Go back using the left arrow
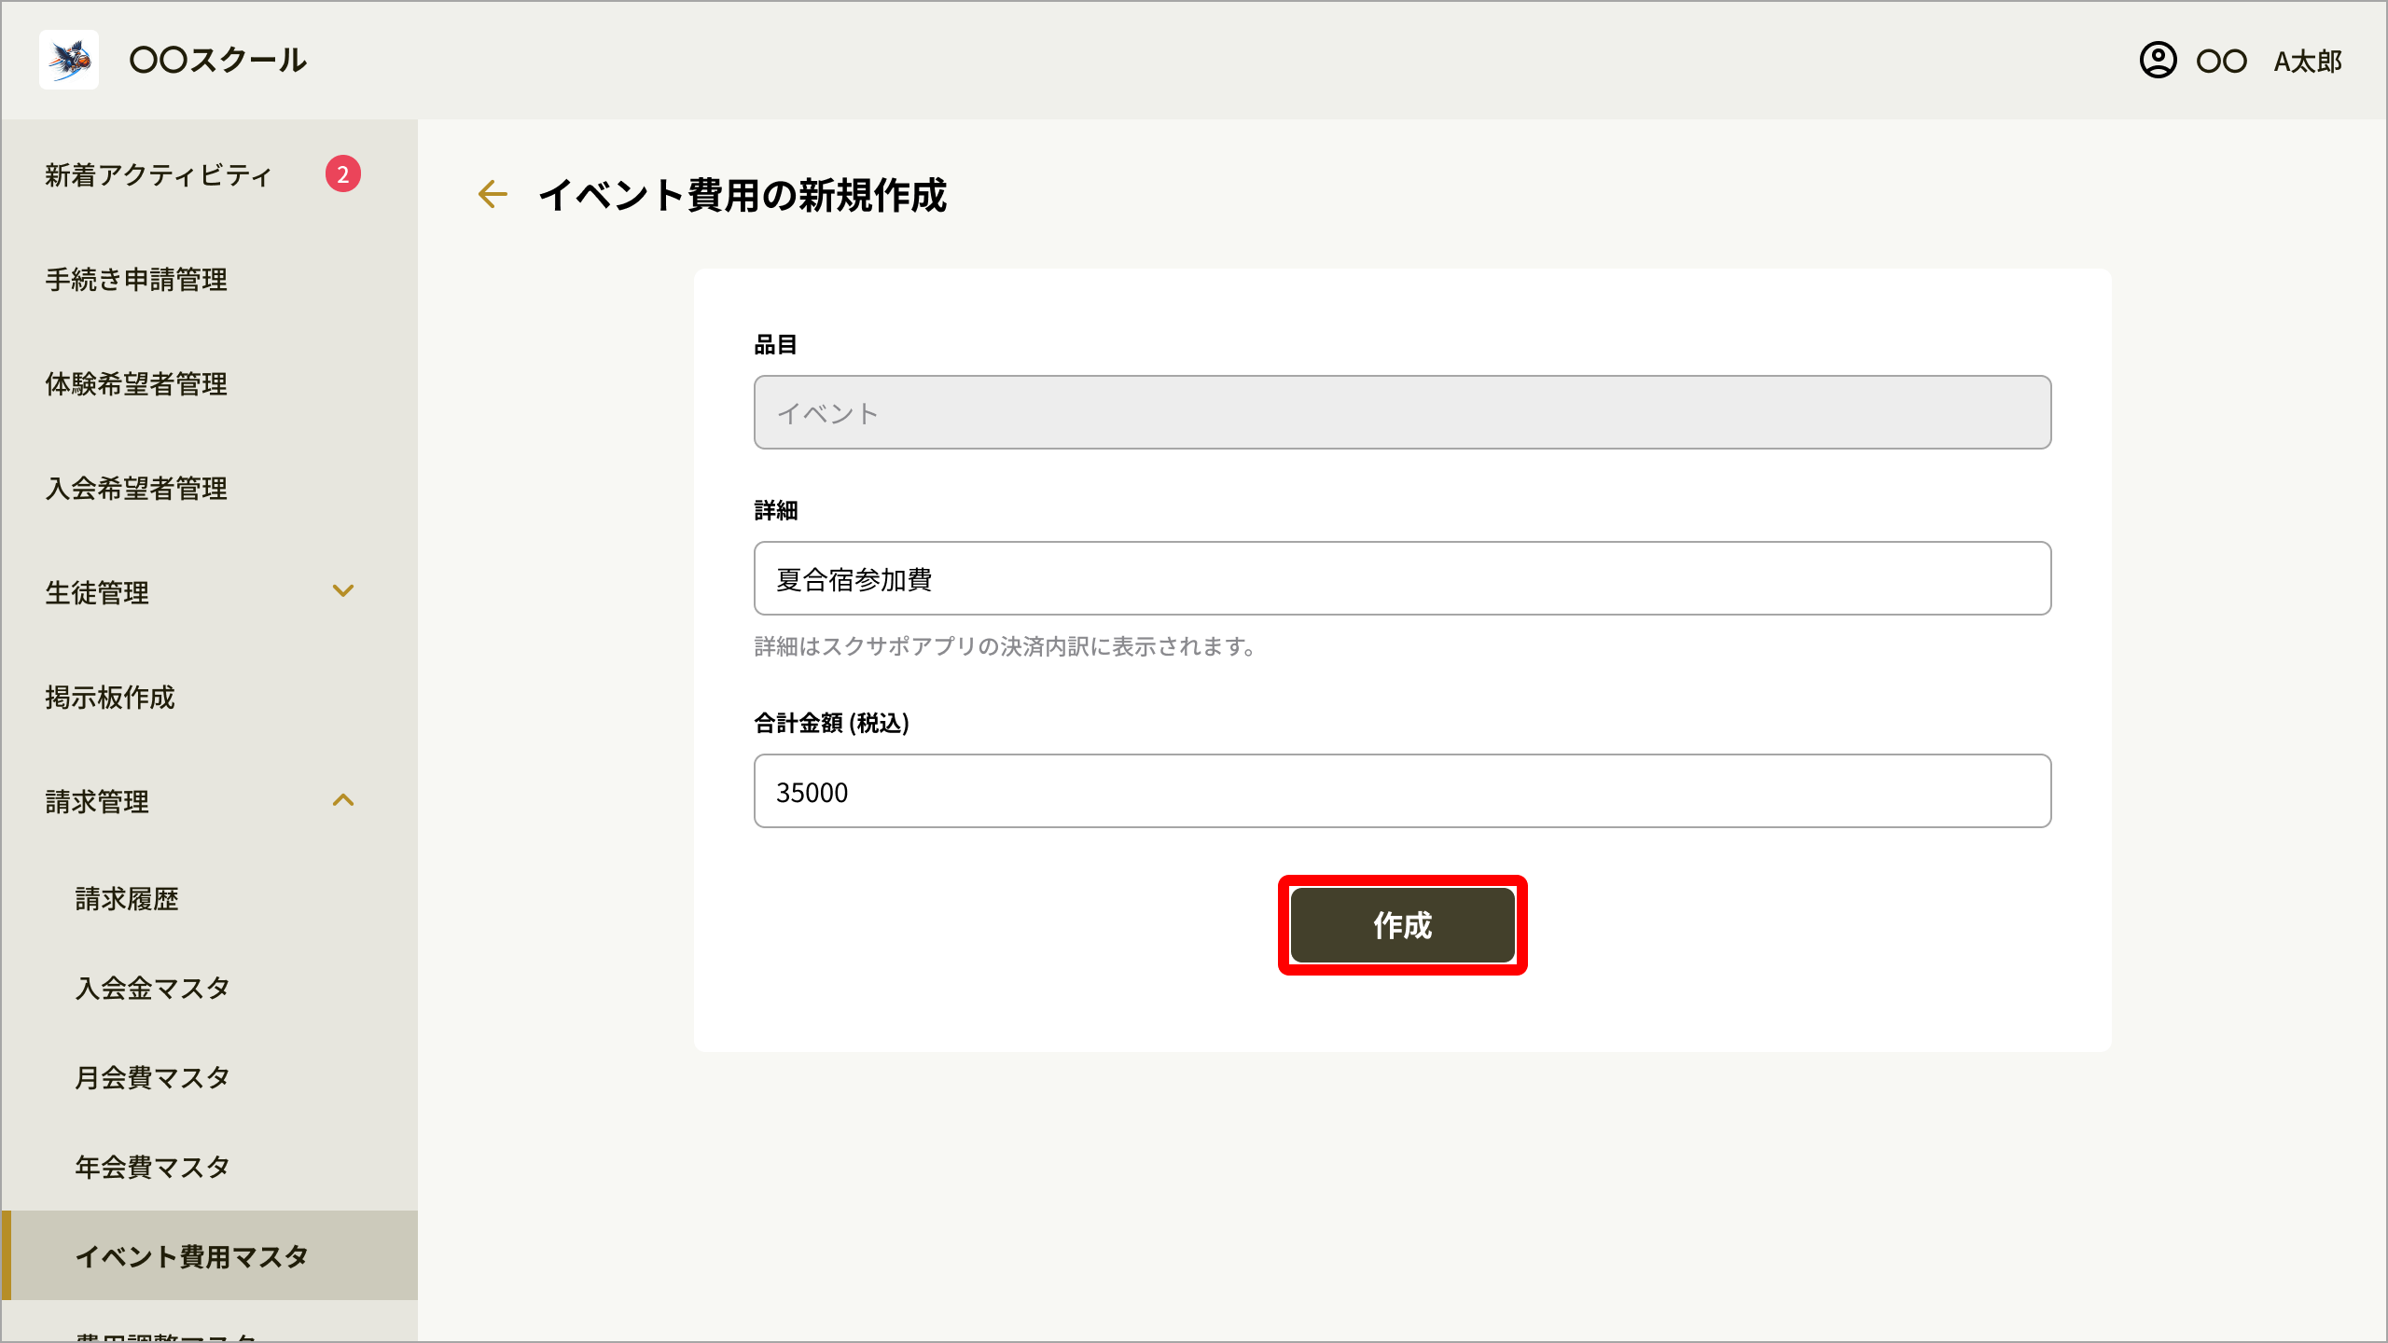Viewport: 2388px width, 1343px height. pyautogui.click(x=493, y=194)
